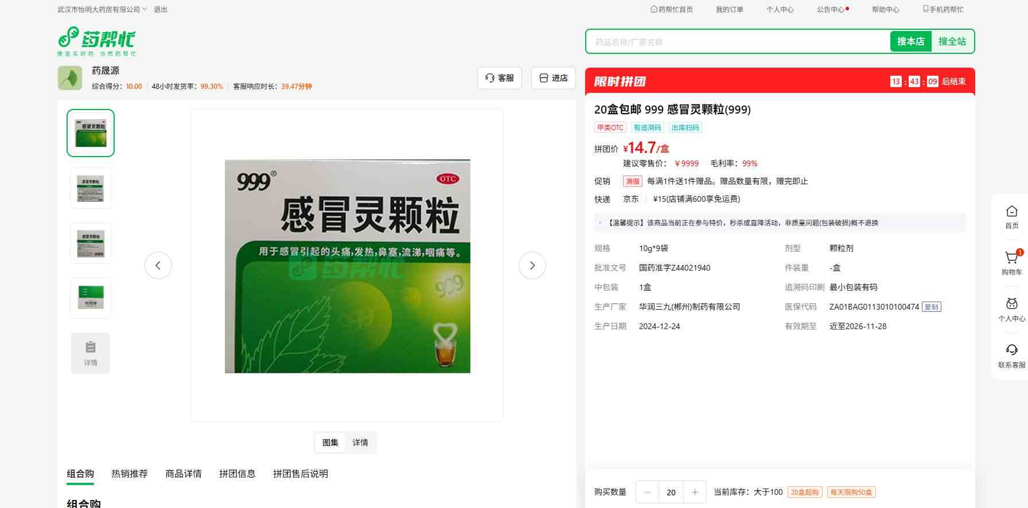Copy the medical insurance code via 复制
The width and height of the screenshot is (1028, 508).
(931, 307)
